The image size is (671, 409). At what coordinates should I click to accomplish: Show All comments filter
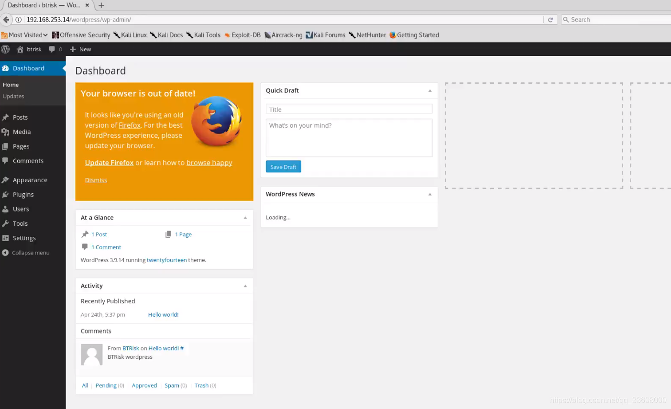point(85,386)
